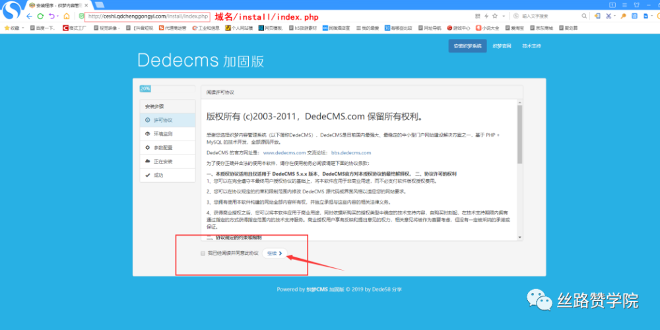Viewport: 660px width, 330px height.
Task: Bookmark this page with the star icon
Action: (496, 16)
